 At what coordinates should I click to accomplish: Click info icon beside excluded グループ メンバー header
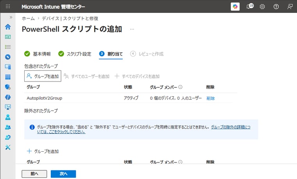point(180,162)
